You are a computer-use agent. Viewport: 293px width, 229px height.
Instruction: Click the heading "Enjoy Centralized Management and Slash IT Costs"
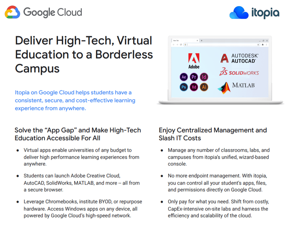[213, 134]
